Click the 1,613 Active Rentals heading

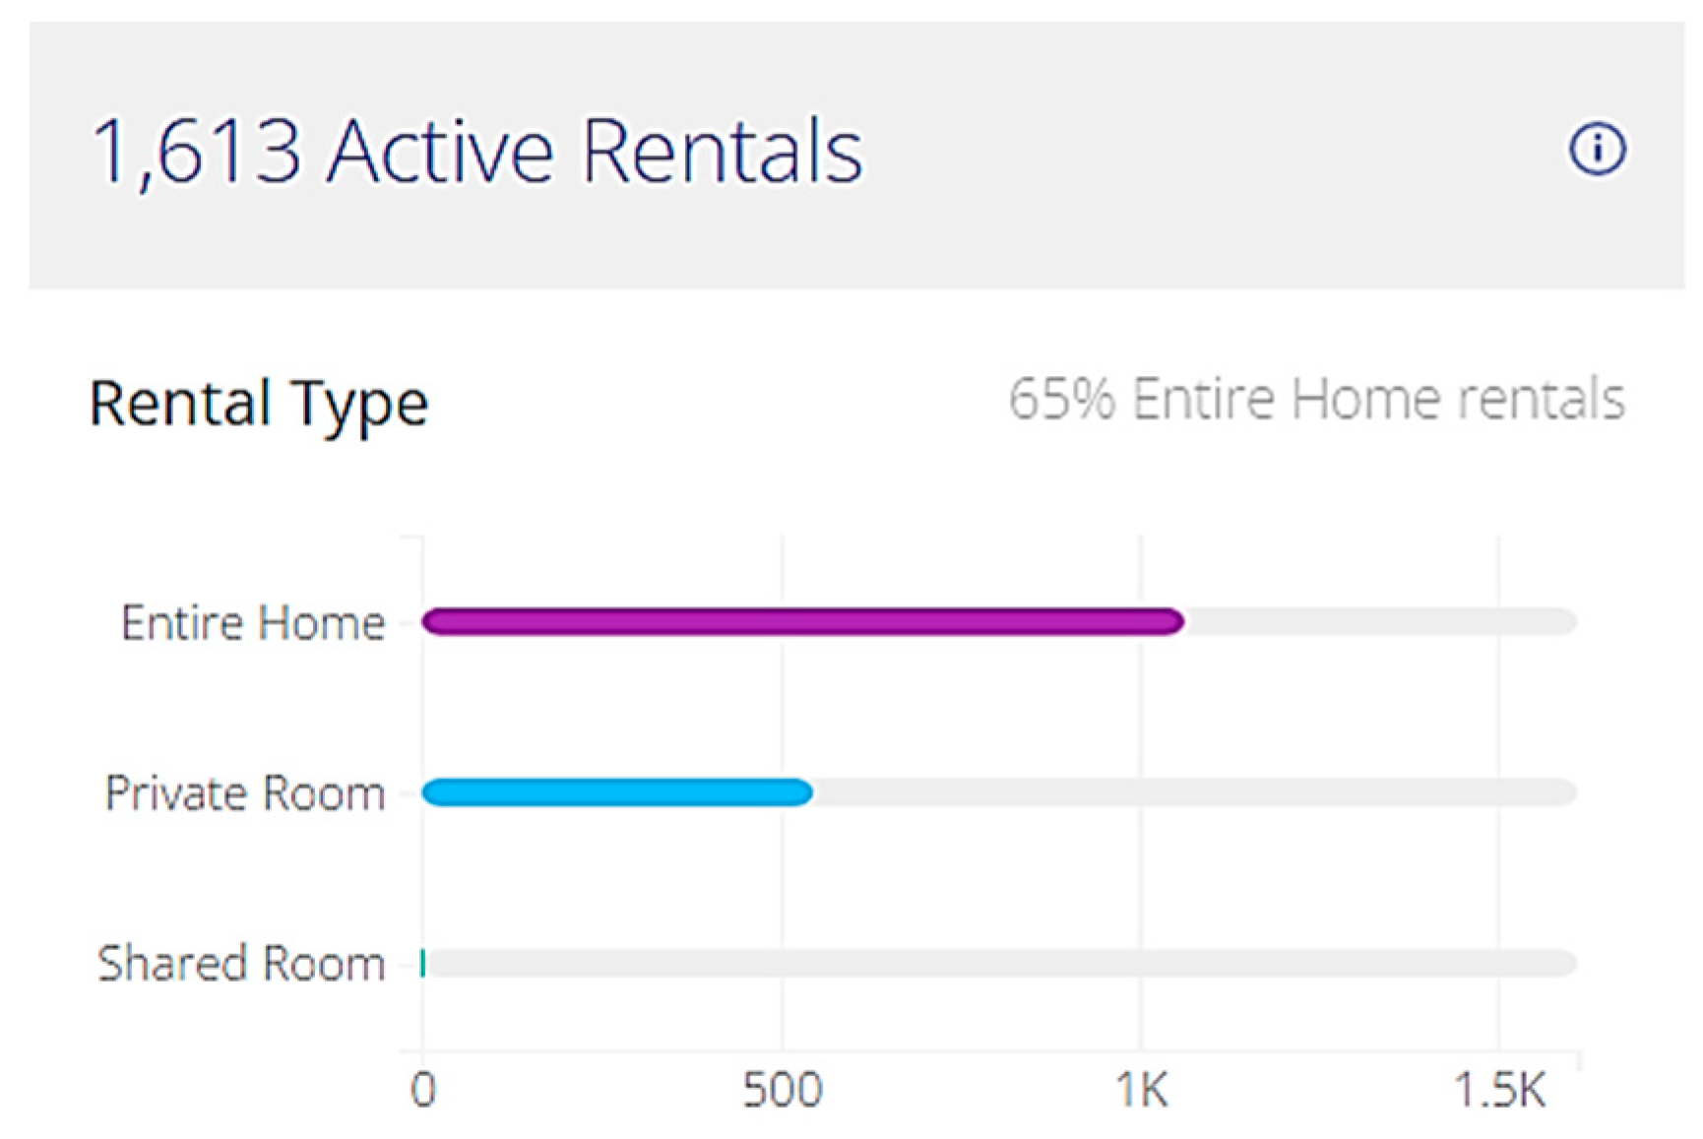click(x=477, y=151)
